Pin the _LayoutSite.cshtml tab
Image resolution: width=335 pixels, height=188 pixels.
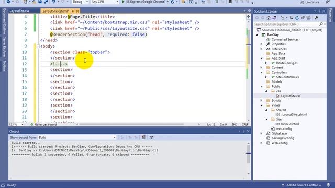73,11
